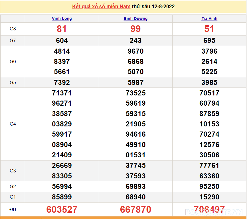Click the Vĩnh Long column header link

point(62,19)
